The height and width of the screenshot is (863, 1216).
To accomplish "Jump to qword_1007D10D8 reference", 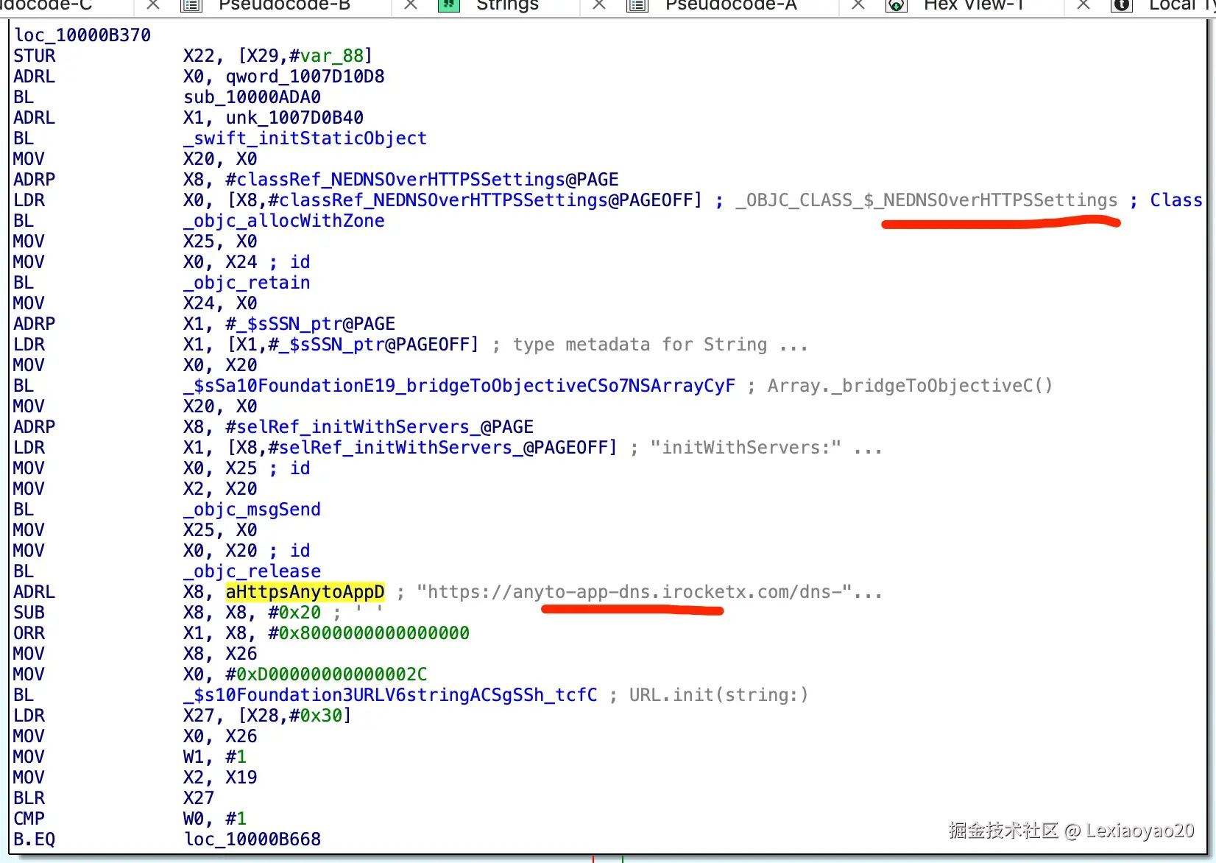I will pyautogui.click(x=305, y=77).
